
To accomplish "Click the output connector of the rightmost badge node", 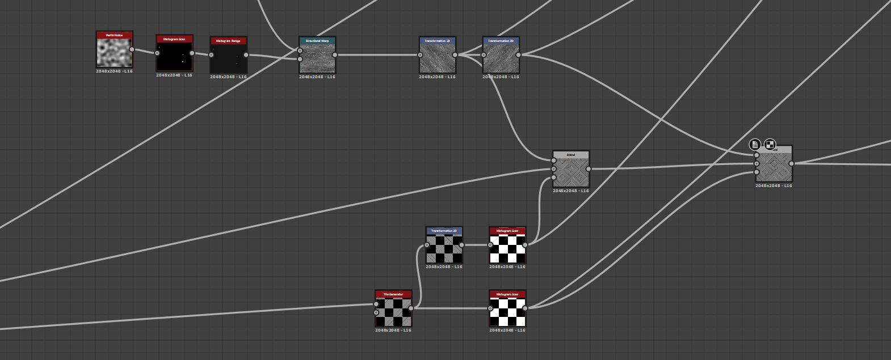I will click(791, 164).
